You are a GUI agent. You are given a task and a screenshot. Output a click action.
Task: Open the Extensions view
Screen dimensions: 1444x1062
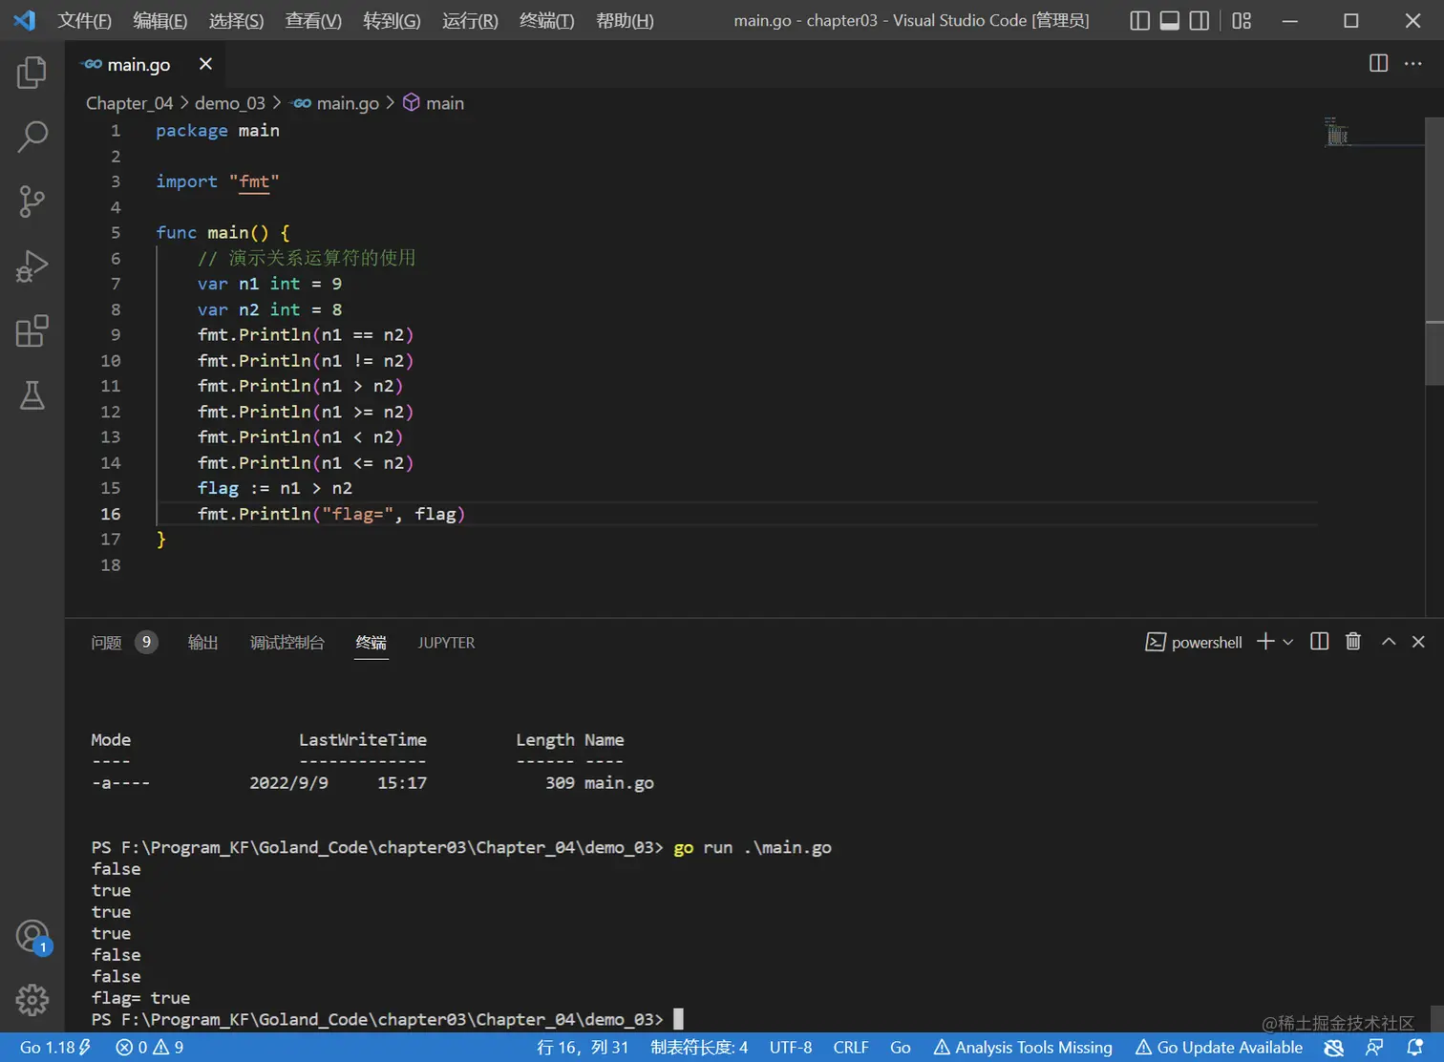32,331
